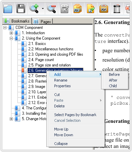Select 2.2. Miscellaneous functions bookmark
Viewport: 132px width, 152px height.
pyautogui.click(x=51, y=49)
